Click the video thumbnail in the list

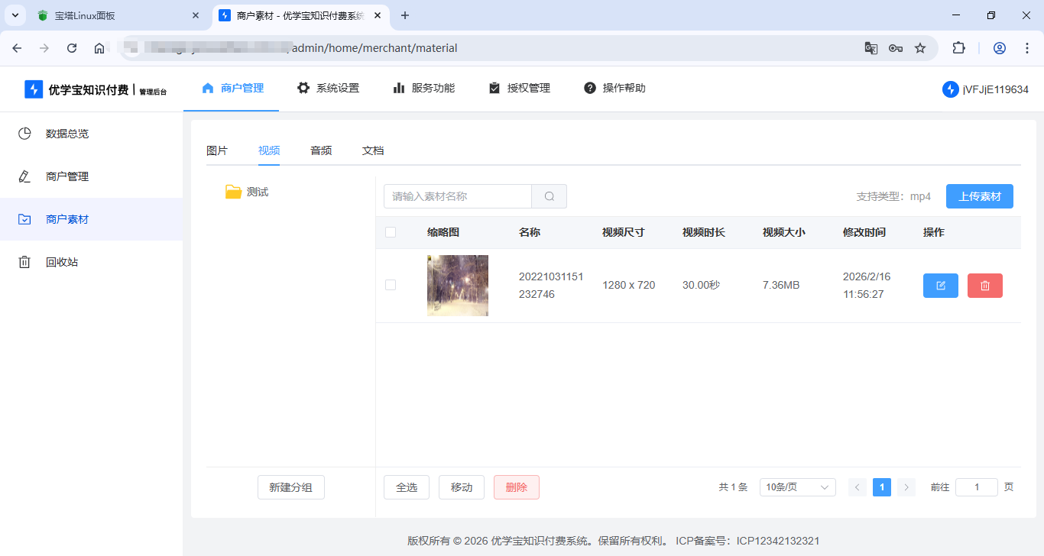[x=457, y=285]
